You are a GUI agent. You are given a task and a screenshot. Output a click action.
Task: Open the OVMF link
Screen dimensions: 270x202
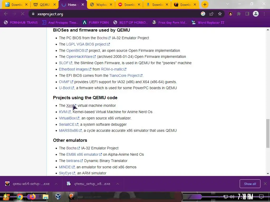[66, 82]
